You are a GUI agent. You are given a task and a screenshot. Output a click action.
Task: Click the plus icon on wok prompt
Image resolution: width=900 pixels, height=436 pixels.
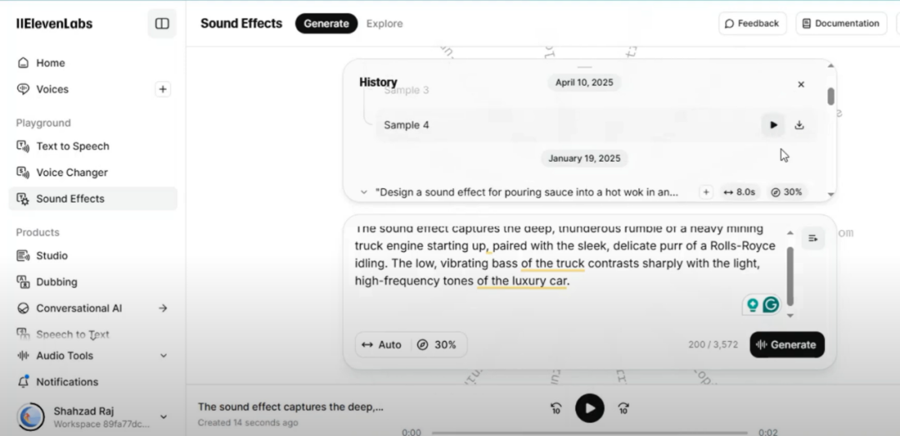[x=706, y=192]
